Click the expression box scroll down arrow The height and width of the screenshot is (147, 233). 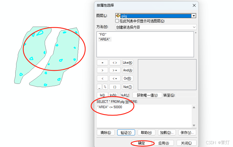click(194, 125)
